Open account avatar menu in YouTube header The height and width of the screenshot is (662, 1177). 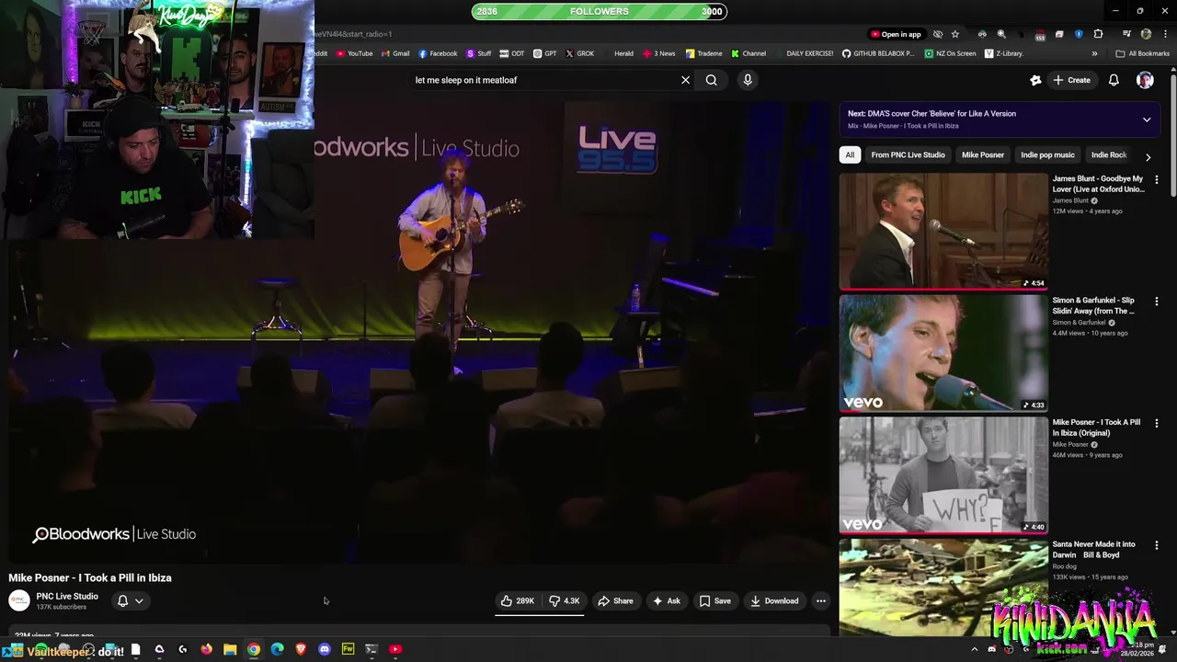[1145, 80]
